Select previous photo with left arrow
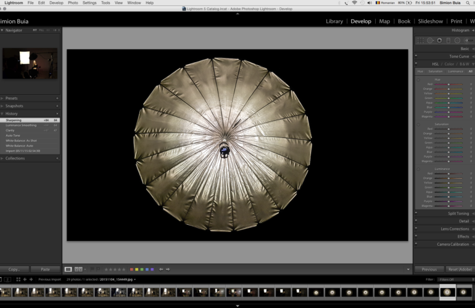The height and width of the screenshot is (308, 475). [x=161, y=269]
